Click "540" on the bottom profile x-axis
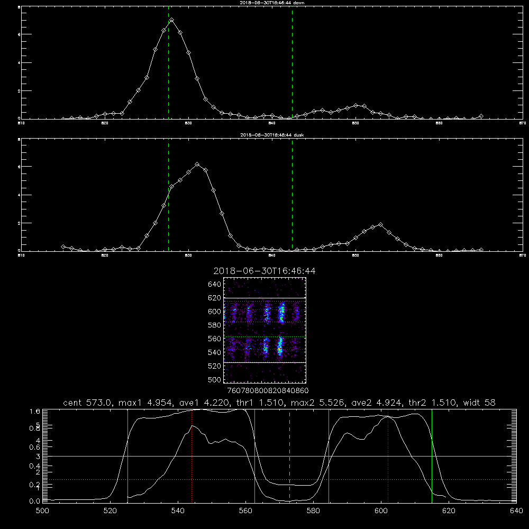This screenshot has width=529, height=529. click(178, 511)
